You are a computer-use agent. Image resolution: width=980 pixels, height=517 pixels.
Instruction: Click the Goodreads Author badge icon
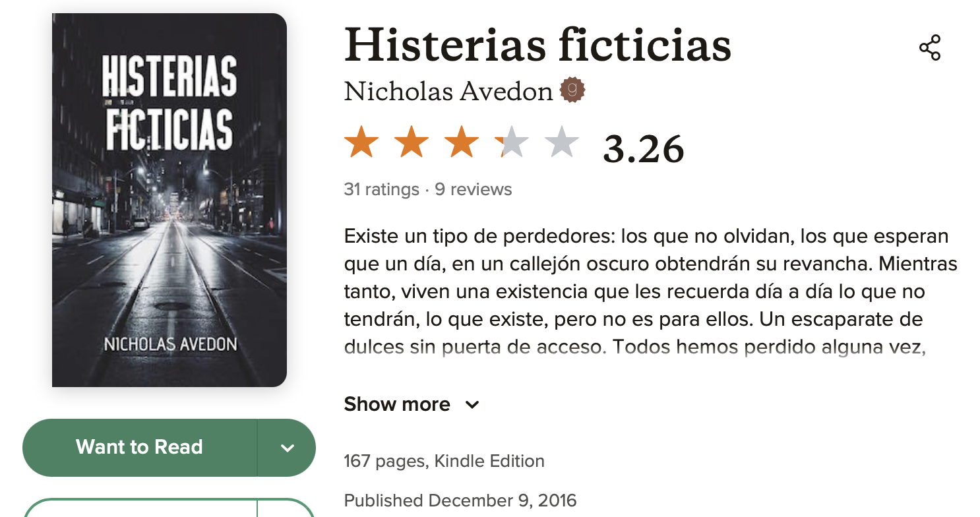(x=572, y=90)
